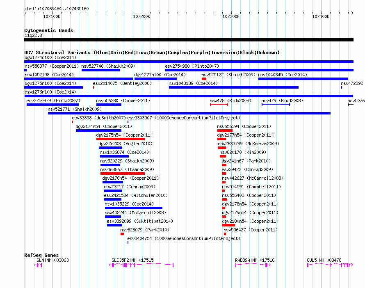Open esv2750980 (Pinto2007) variant details
Image resolution: width=365 pixels, height=288 pixels.
tap(192, 66)
